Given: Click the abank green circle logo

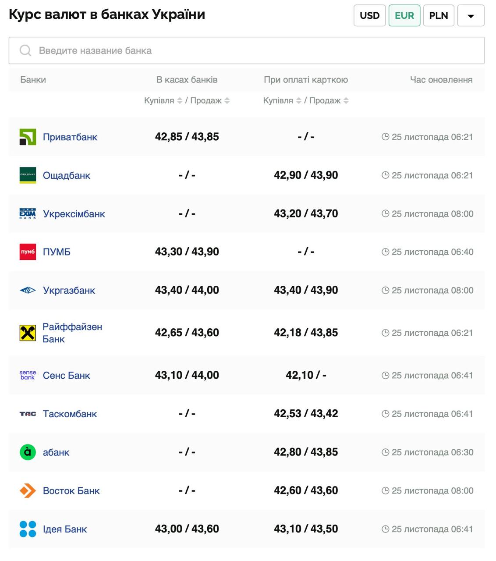Looking at the screenshot, I should pyautogui.click(x=28, y=452).
